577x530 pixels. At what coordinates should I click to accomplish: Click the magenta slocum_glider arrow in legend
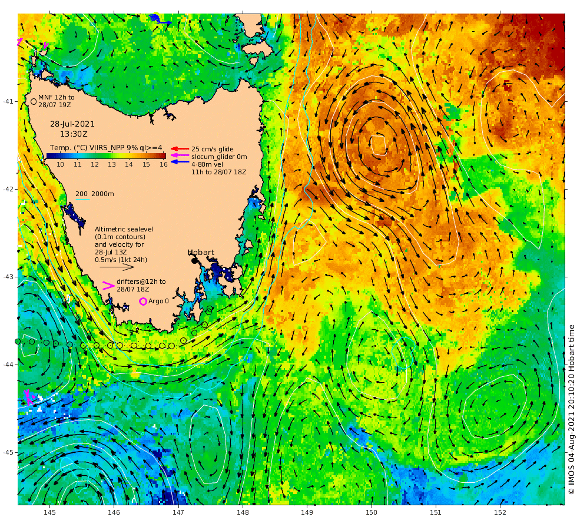coord(180,155)
